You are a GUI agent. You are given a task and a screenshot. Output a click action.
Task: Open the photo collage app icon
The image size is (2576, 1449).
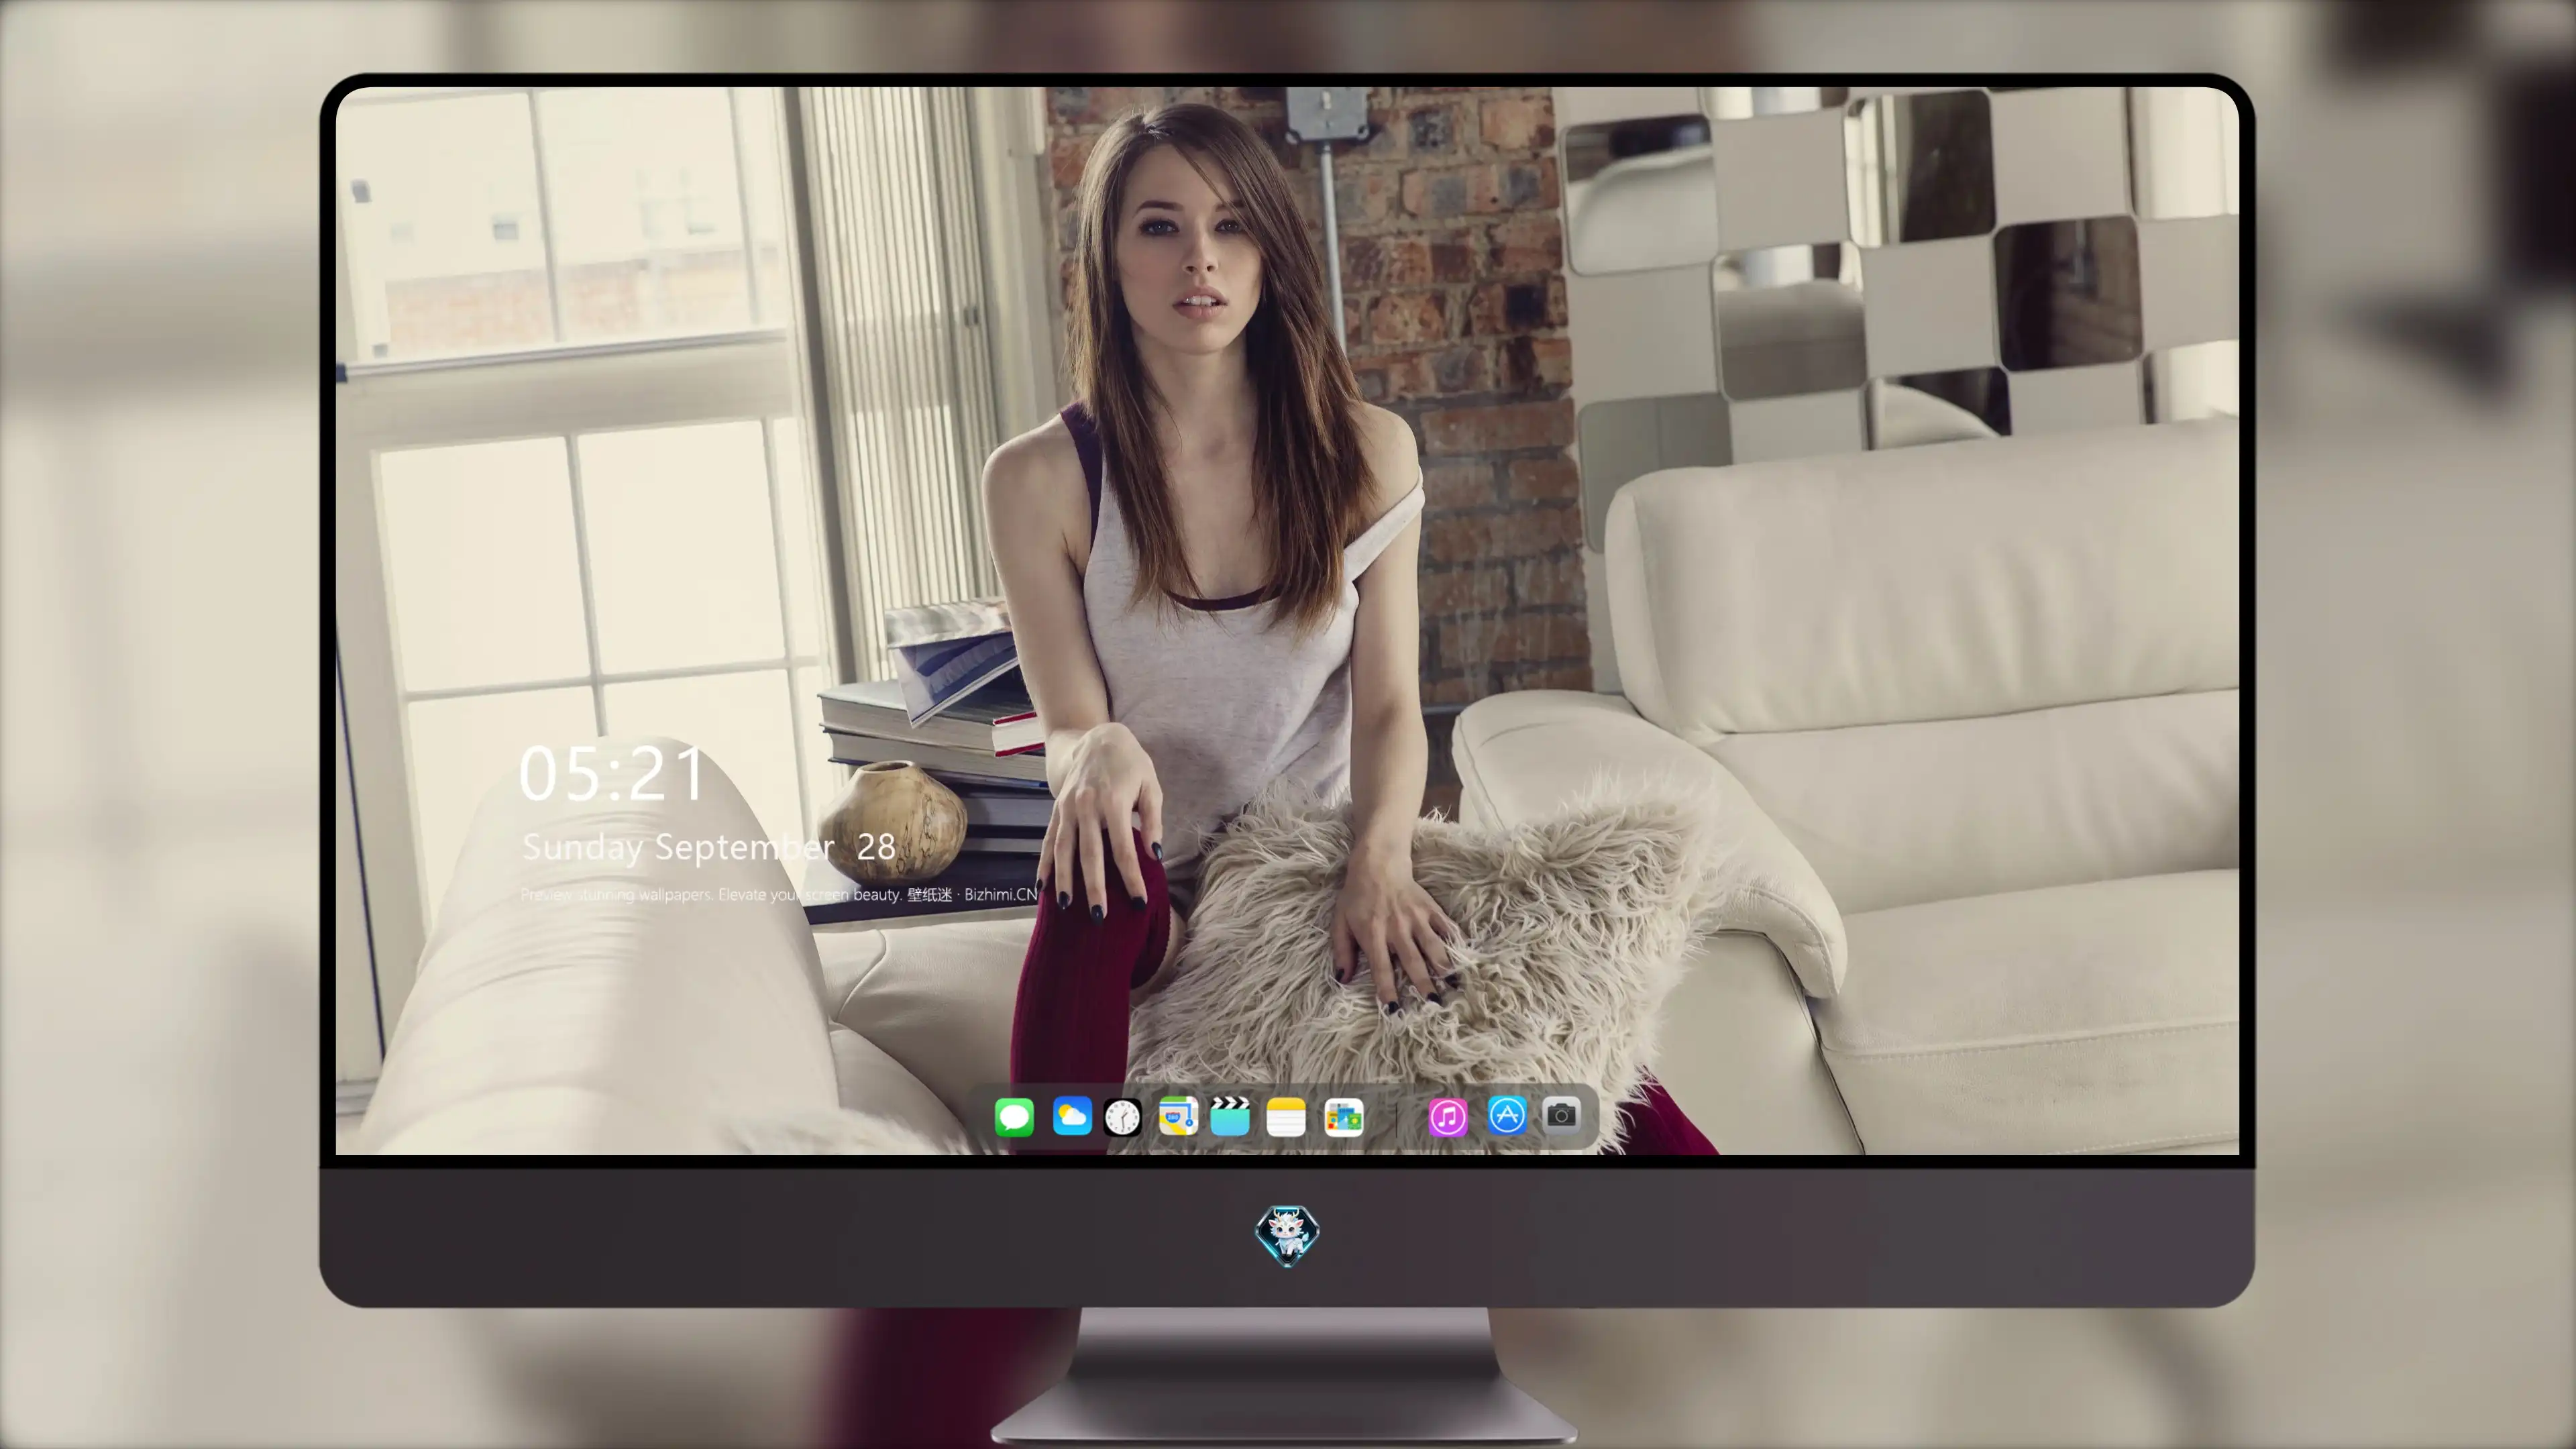[1344, 1117]
